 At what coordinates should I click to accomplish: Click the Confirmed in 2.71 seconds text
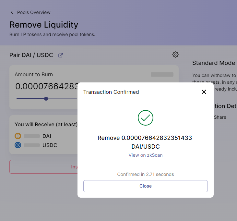pos(145,174)
